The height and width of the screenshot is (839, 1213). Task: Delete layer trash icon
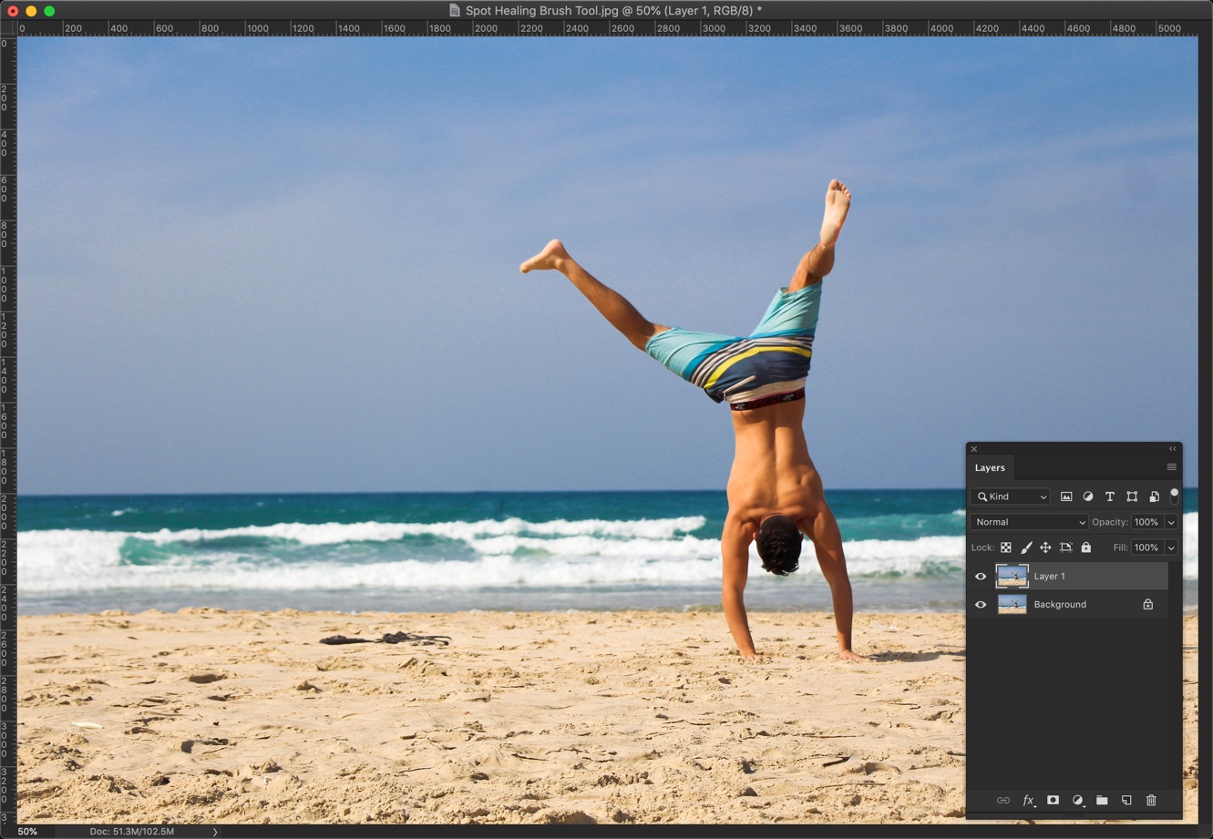1151,800
